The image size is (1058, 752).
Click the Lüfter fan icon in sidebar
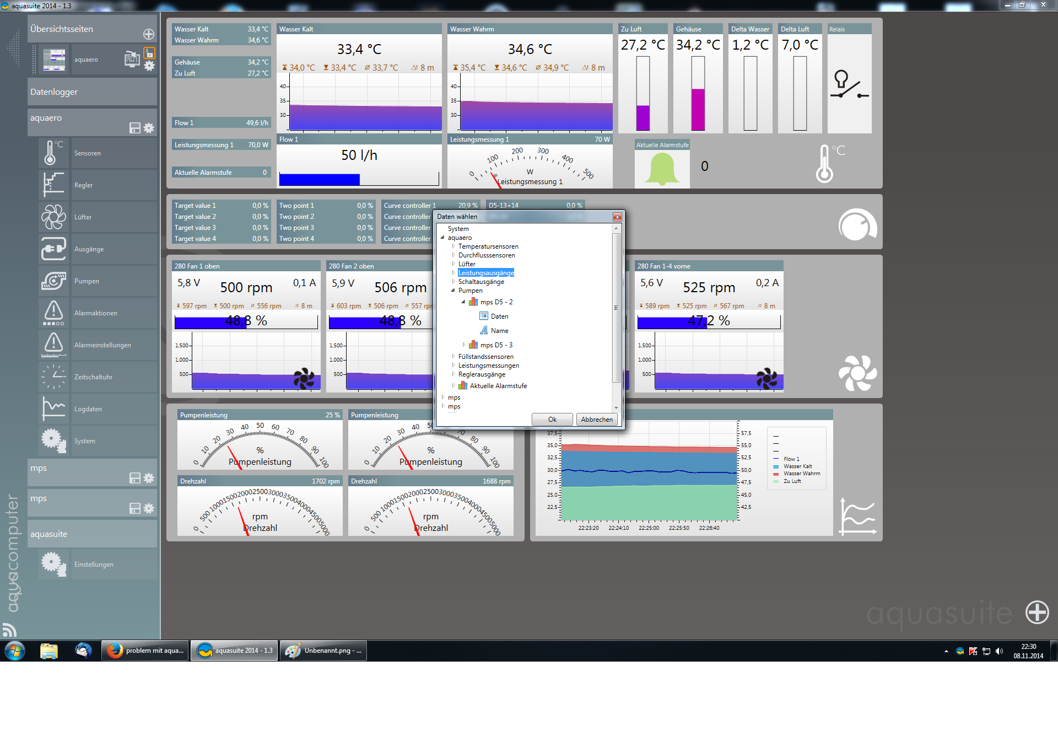click(53, 217)
